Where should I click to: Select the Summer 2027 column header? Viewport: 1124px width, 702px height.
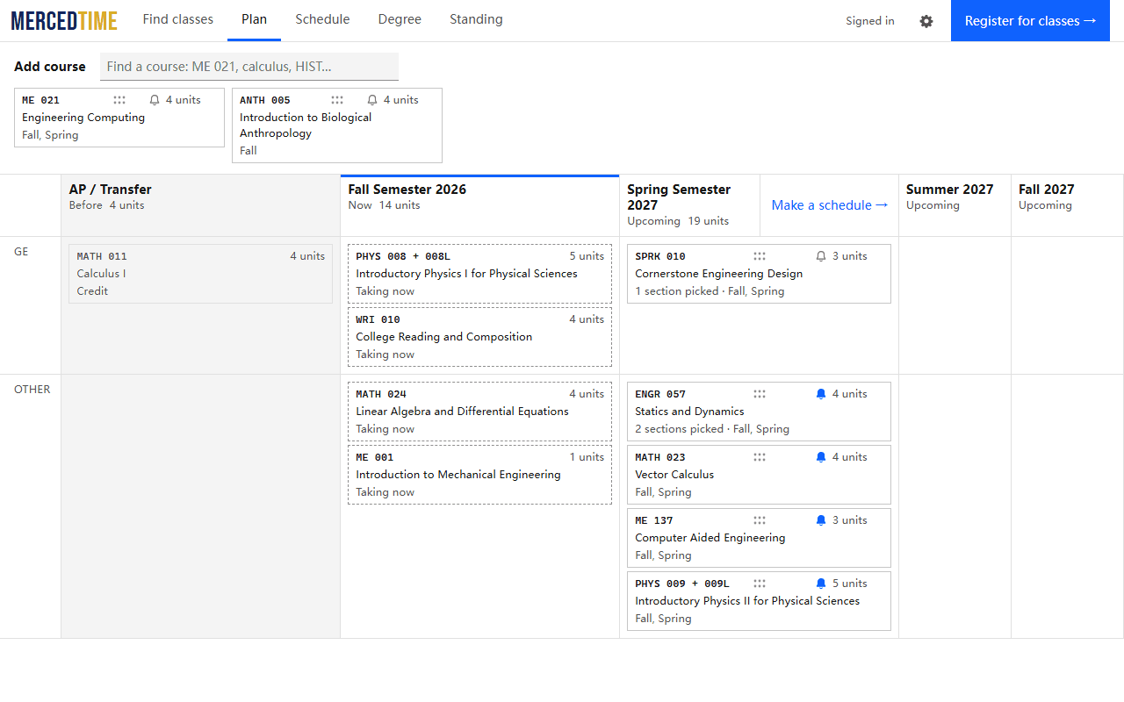[x=955, y=205]
